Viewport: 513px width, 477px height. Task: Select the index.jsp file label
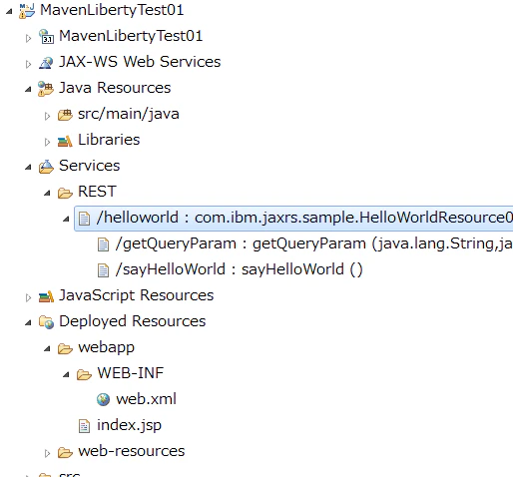click(x=129, y=425)
